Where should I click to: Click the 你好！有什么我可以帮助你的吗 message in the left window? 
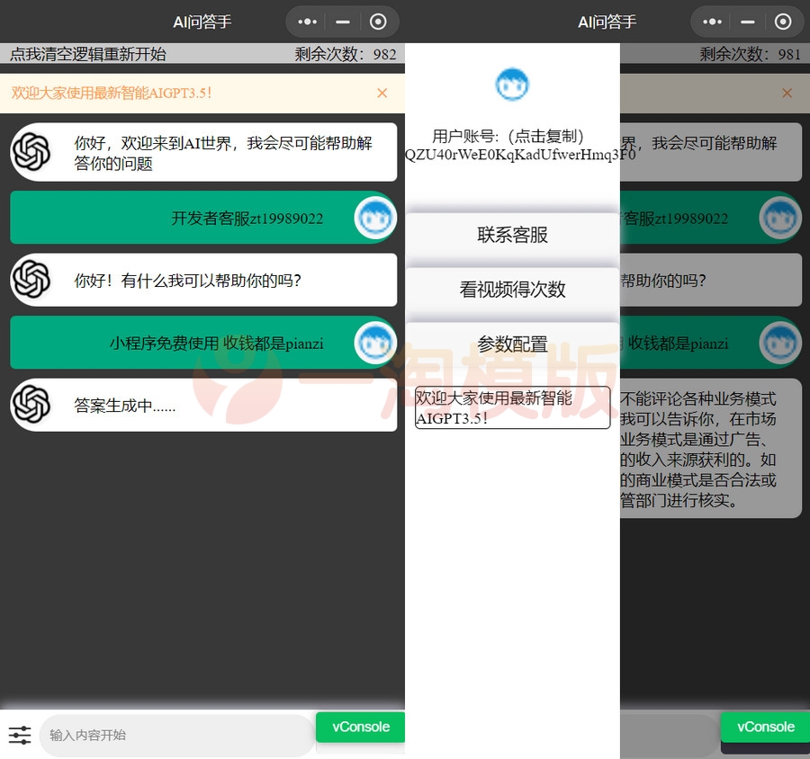[x=203, y=280]
